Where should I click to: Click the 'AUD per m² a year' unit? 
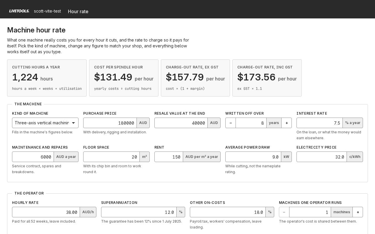202,157
